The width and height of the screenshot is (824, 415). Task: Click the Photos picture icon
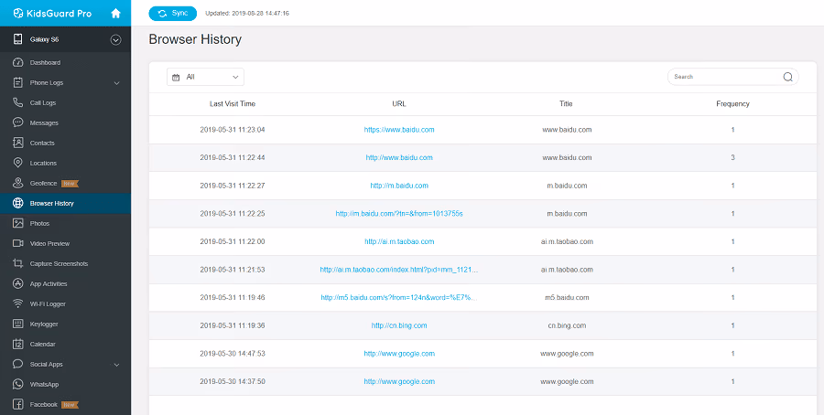tap(18, 223)
